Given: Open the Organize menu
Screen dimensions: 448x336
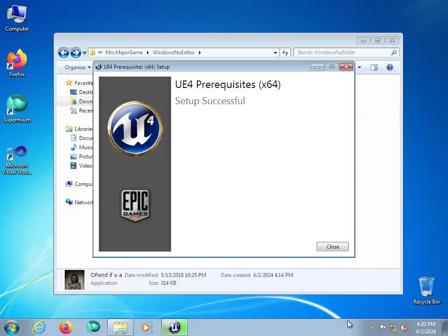Looking at the screenshot, I should [x=77, y=67].
